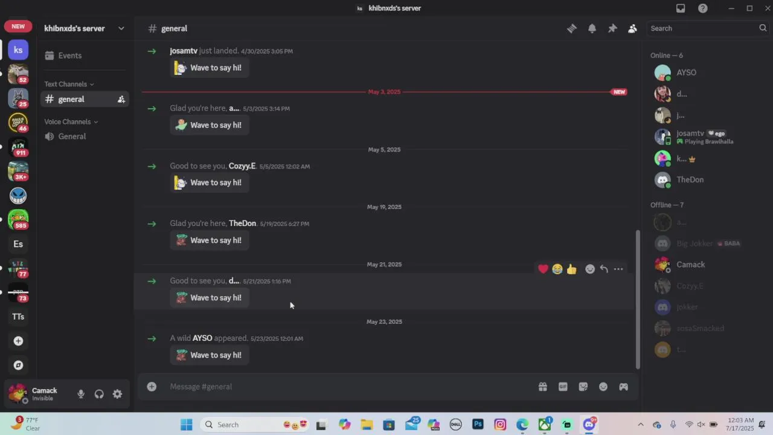Open server with 911 badge
This screenshot has width=773, height=435.
[x=18, y=147]
